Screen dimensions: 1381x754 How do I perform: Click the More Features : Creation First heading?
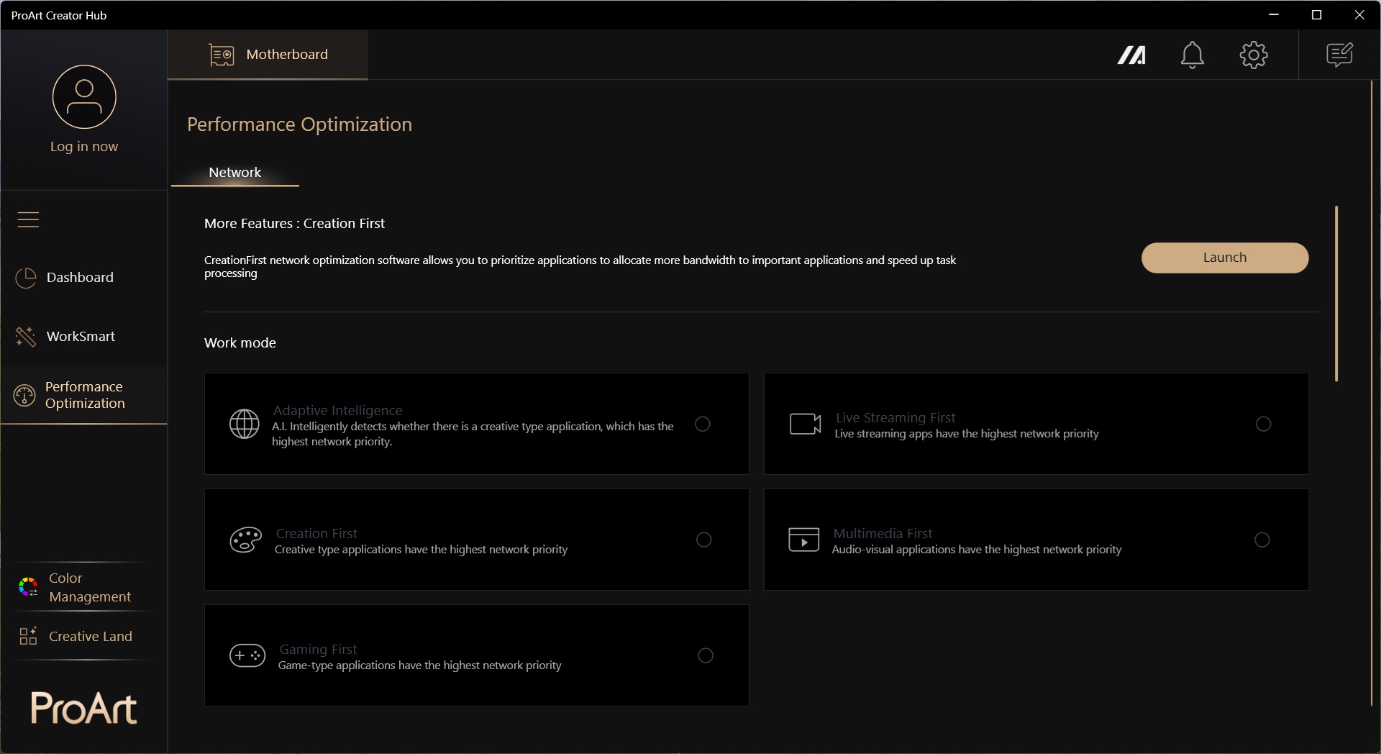click(x=294, y=224)
